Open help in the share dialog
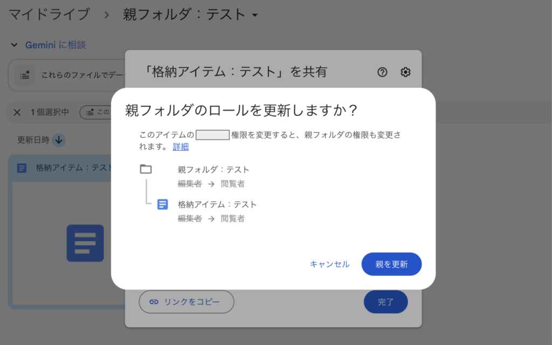 [x=382, y=72]
